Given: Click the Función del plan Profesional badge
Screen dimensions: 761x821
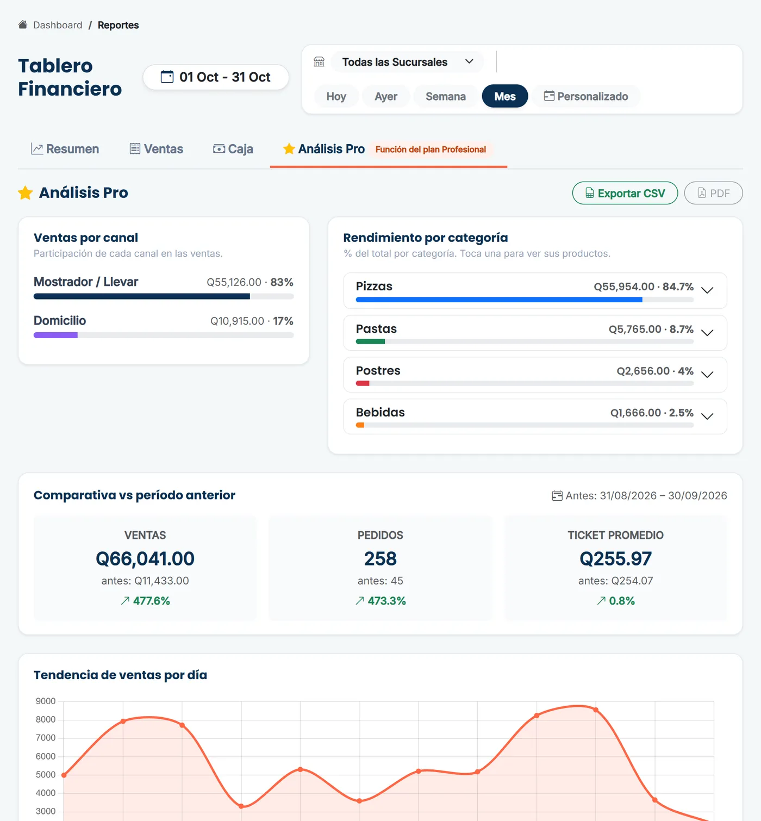Looking at the screenshot, I should (x=431, y=150).
